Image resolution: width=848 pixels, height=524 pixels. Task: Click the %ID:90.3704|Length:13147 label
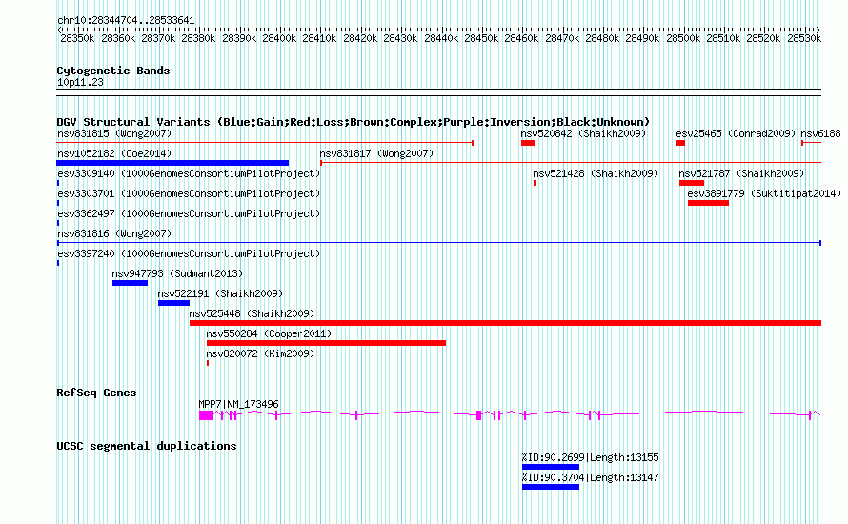[590, 477]
